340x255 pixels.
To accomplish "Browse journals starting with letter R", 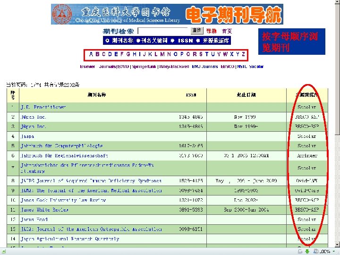I will (x=195, y=54).
